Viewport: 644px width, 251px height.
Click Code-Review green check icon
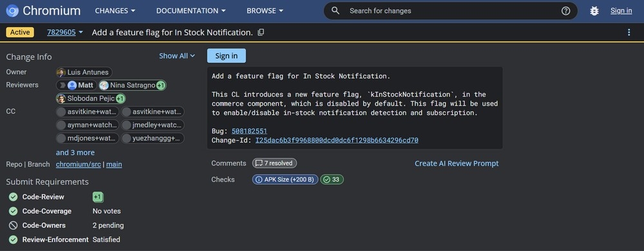point(13,197)
